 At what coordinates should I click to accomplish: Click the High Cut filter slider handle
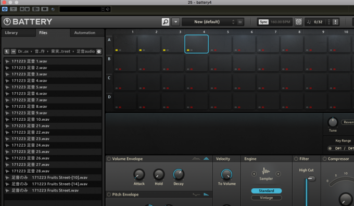tap(311, 179)
